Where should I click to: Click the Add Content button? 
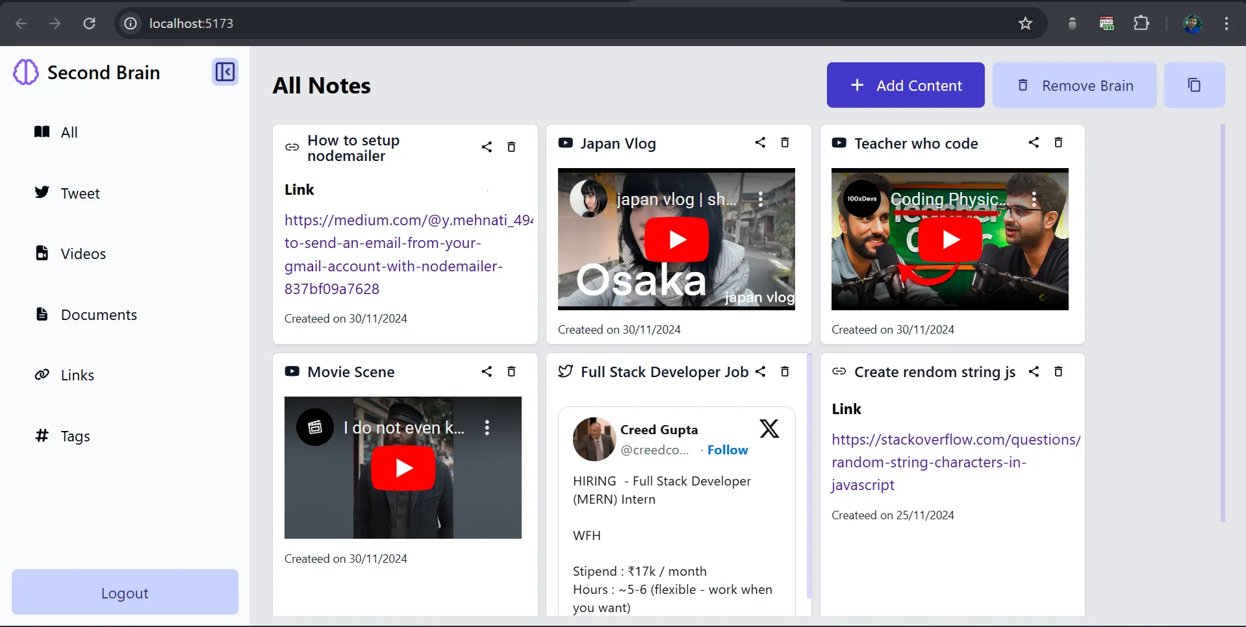click(906, 85)
